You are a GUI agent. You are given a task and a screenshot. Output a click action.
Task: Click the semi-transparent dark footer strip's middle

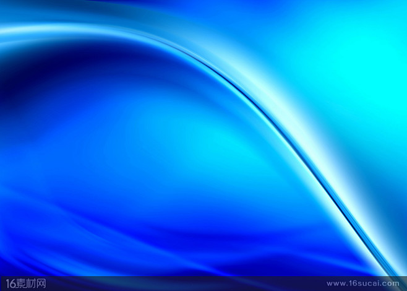tap(204, 284)
